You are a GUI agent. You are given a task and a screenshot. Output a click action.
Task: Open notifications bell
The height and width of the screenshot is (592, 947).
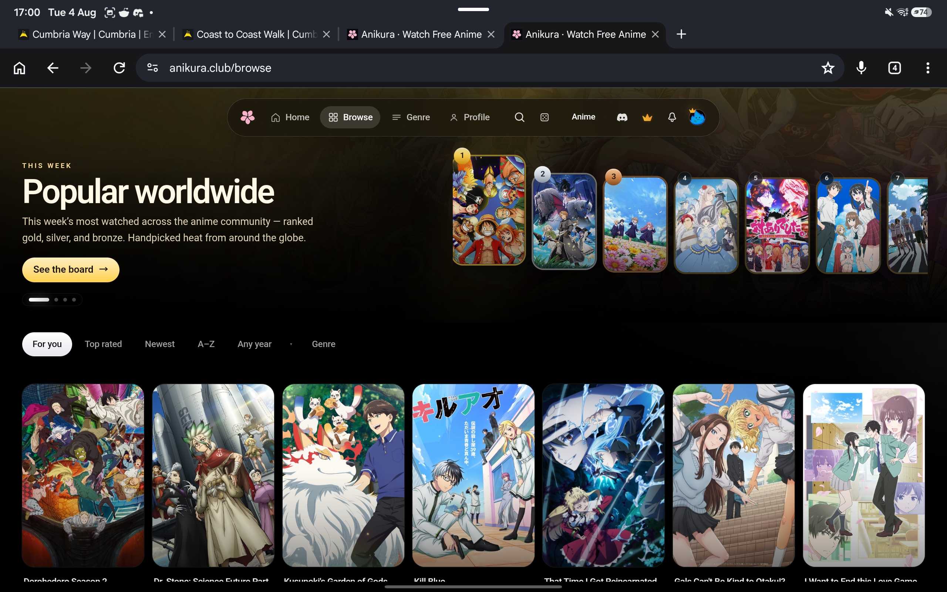(x=672, y=117)
